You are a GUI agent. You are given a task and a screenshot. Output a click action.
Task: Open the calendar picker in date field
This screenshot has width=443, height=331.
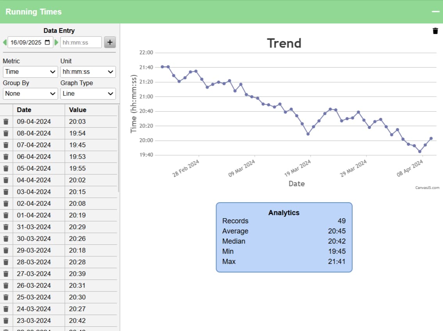click(x=48, y=42)
